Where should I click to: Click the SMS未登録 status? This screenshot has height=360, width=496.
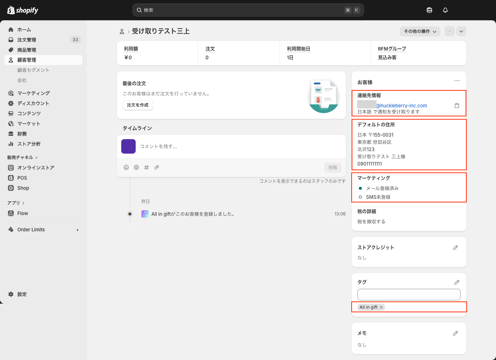tap(378, 197)
